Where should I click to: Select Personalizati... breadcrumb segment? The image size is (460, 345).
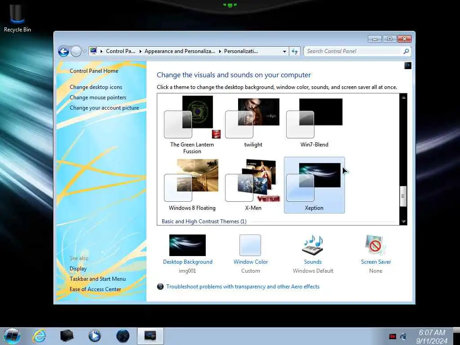click(x=241, y=51)
